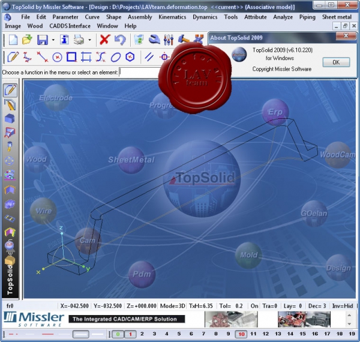Open the print options dropdown arrow
The height and width of the screenshot is (342, 360).
coord(90,40)
